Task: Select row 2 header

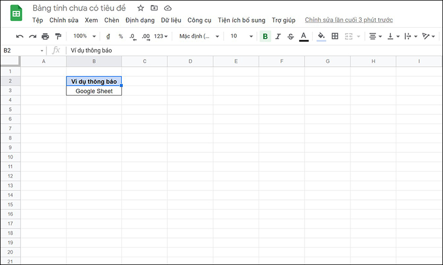Action: pos(10,81)
